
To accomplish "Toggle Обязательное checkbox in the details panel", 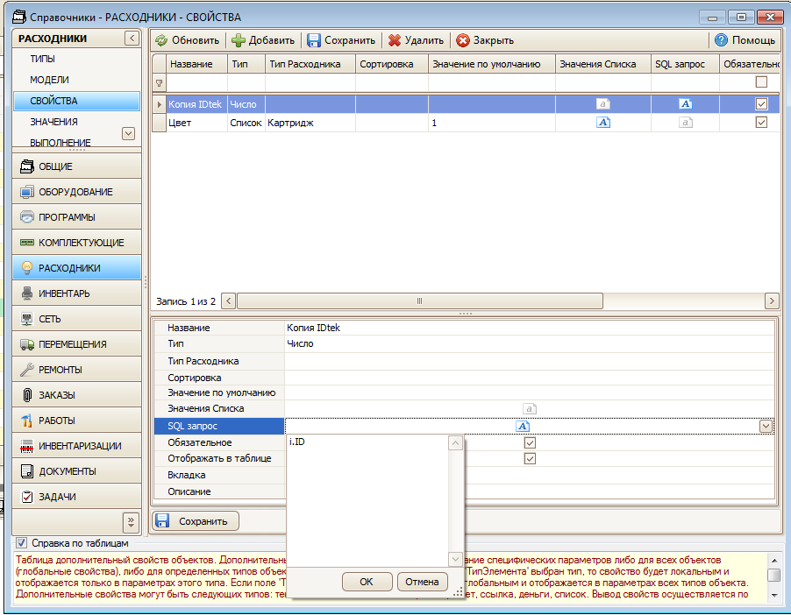I will pyautogui.click(x=530, y=442).
